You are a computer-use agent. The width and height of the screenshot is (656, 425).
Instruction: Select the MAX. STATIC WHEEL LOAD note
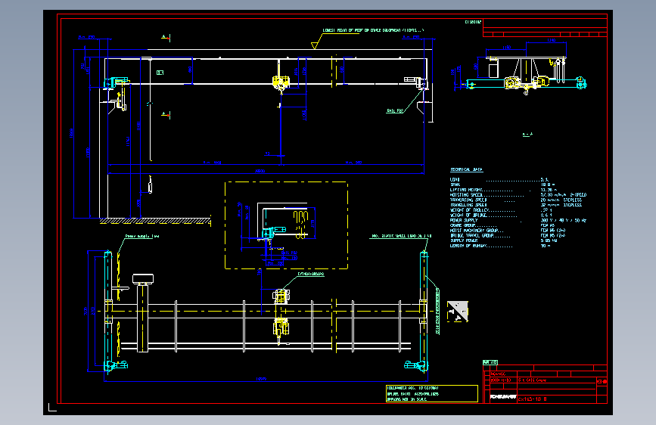click(401, 237)
